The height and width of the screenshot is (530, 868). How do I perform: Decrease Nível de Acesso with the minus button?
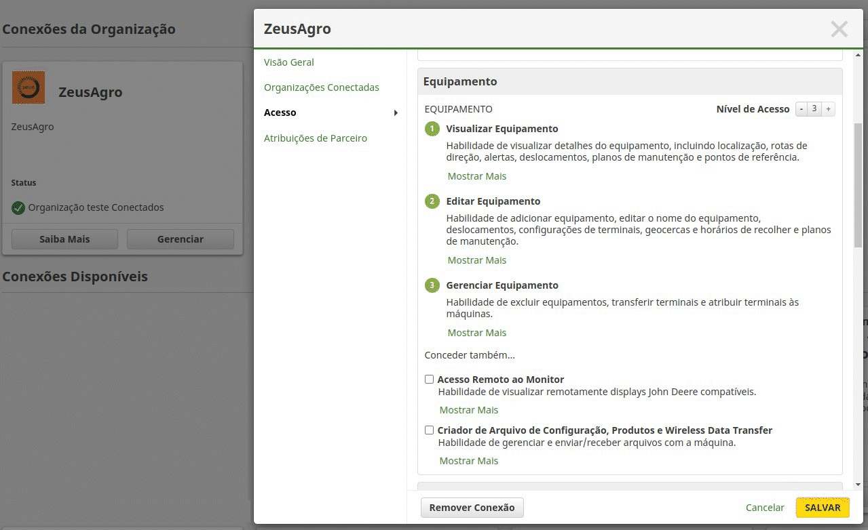[801, 109]
